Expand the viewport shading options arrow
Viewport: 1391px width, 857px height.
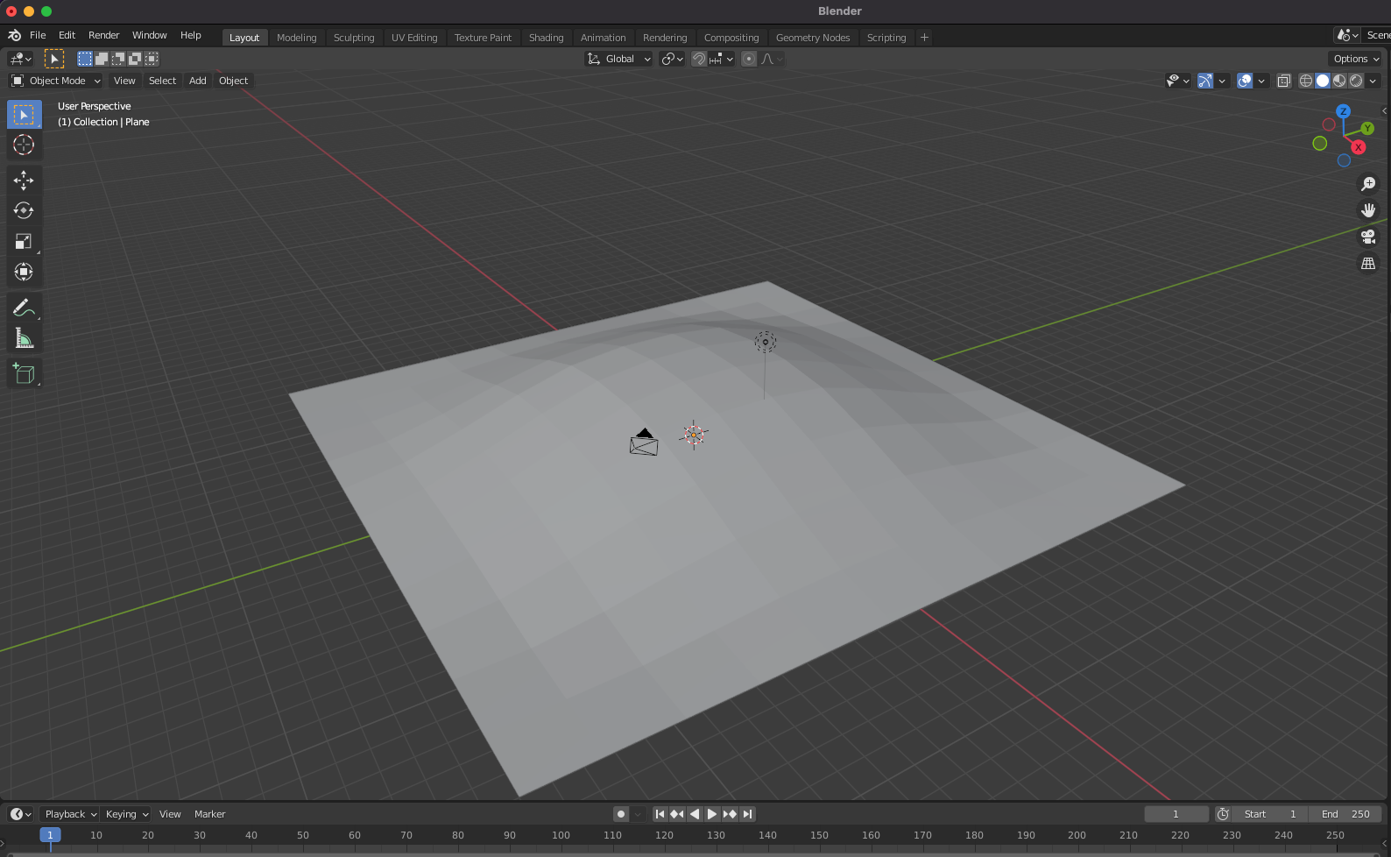pyautogui.click(x=1373, y=81)
